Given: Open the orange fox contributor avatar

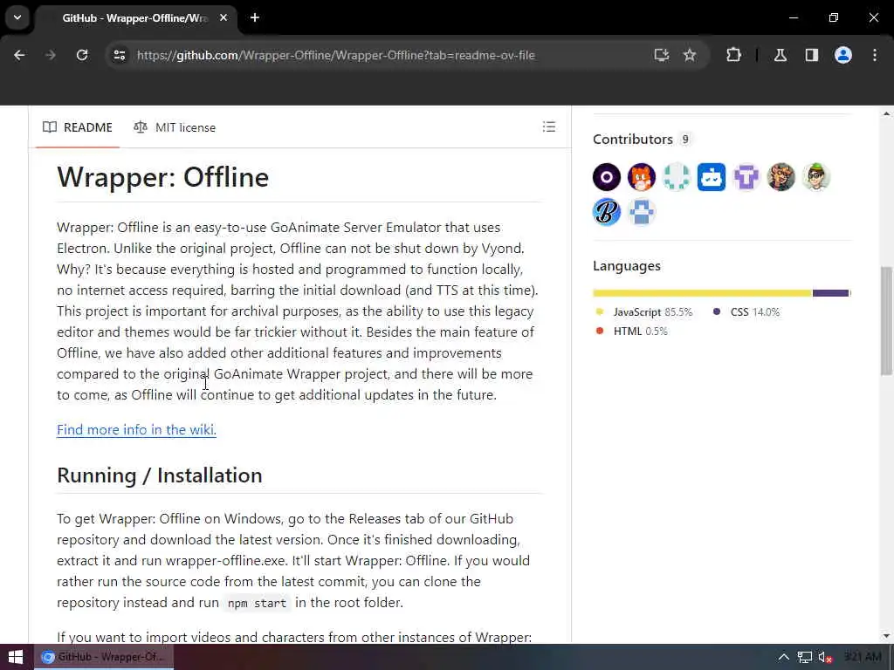Looking at the screenshot, I should click(x=642, y=177).
